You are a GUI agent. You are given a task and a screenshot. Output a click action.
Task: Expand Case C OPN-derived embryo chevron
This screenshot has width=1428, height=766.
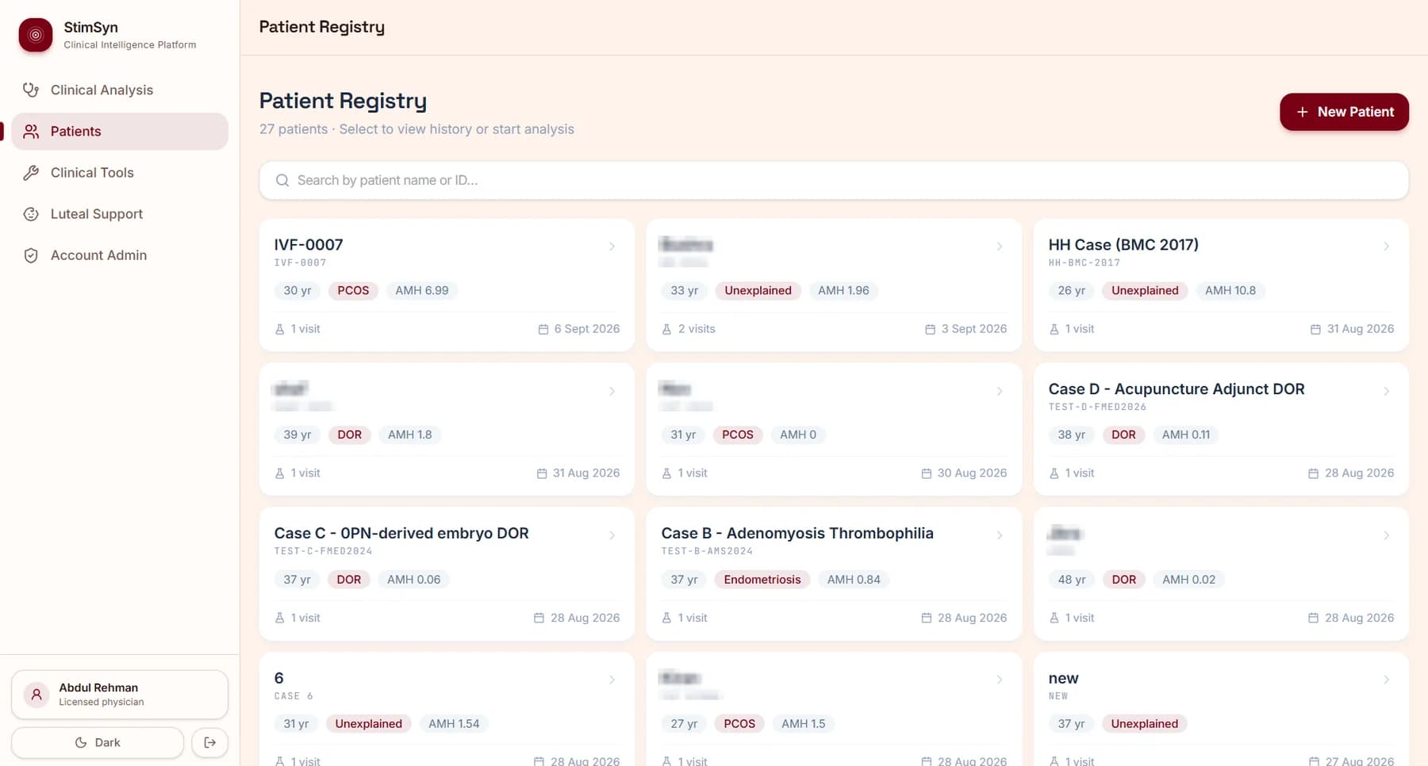pyautogui.click(x=612, y=535)
